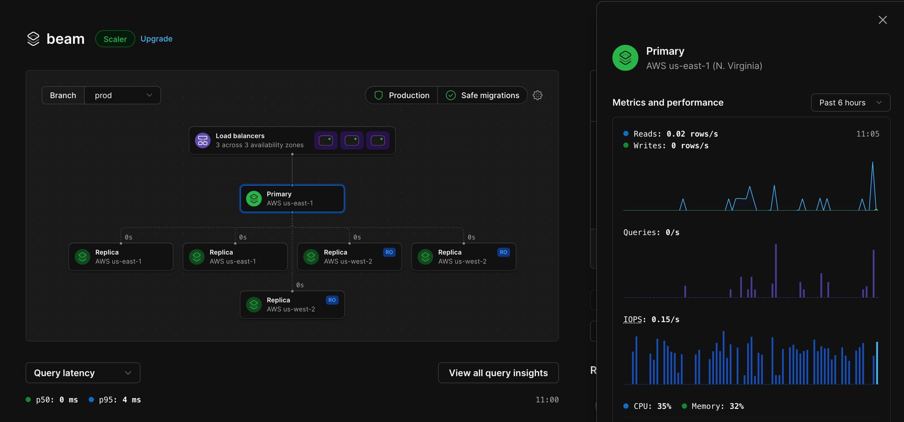The width and height of the screenshot is (904, 422).
Task: Click the Primary node green database icon
Action: coord(254,199)
